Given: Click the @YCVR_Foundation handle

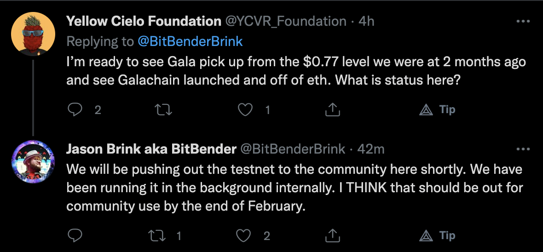Looking at the screenshot, I should click(285, 21).
